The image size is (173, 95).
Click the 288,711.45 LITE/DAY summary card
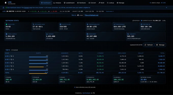click(71, 80)
